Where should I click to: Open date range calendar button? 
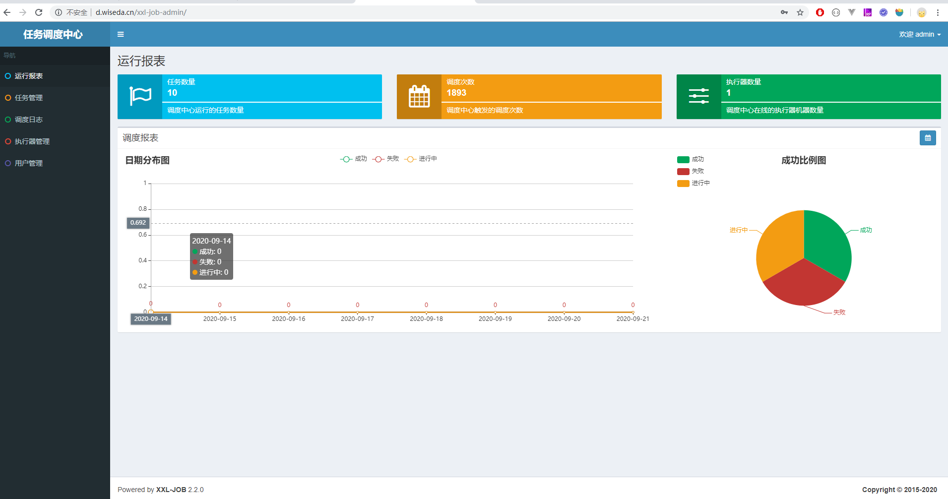[927, 138]
